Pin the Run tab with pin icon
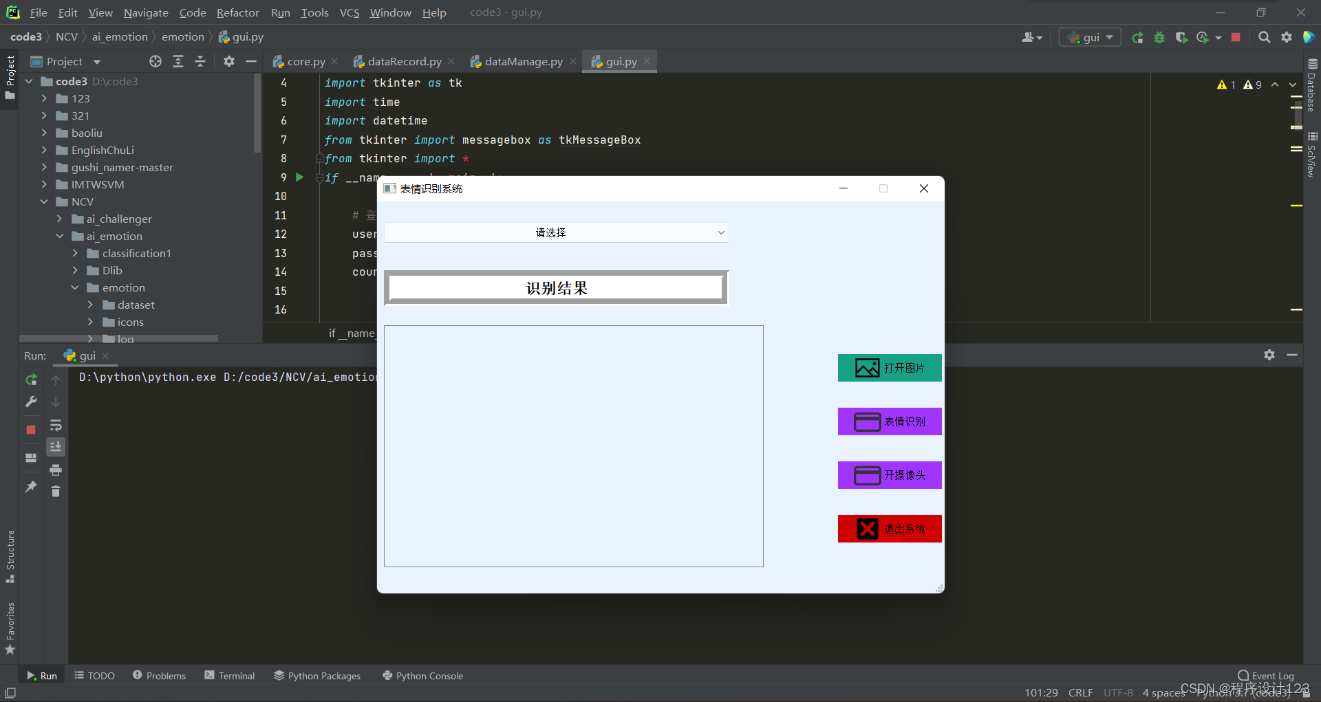This screenshot has width=1321, height=702. click(31, 487)
